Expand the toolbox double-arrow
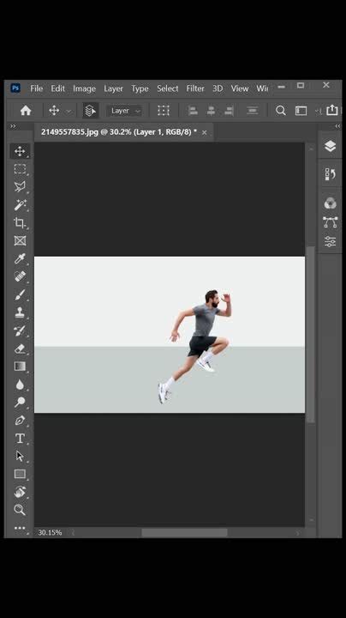This screenshot has height=618, width=346. (x=14, y=126)
